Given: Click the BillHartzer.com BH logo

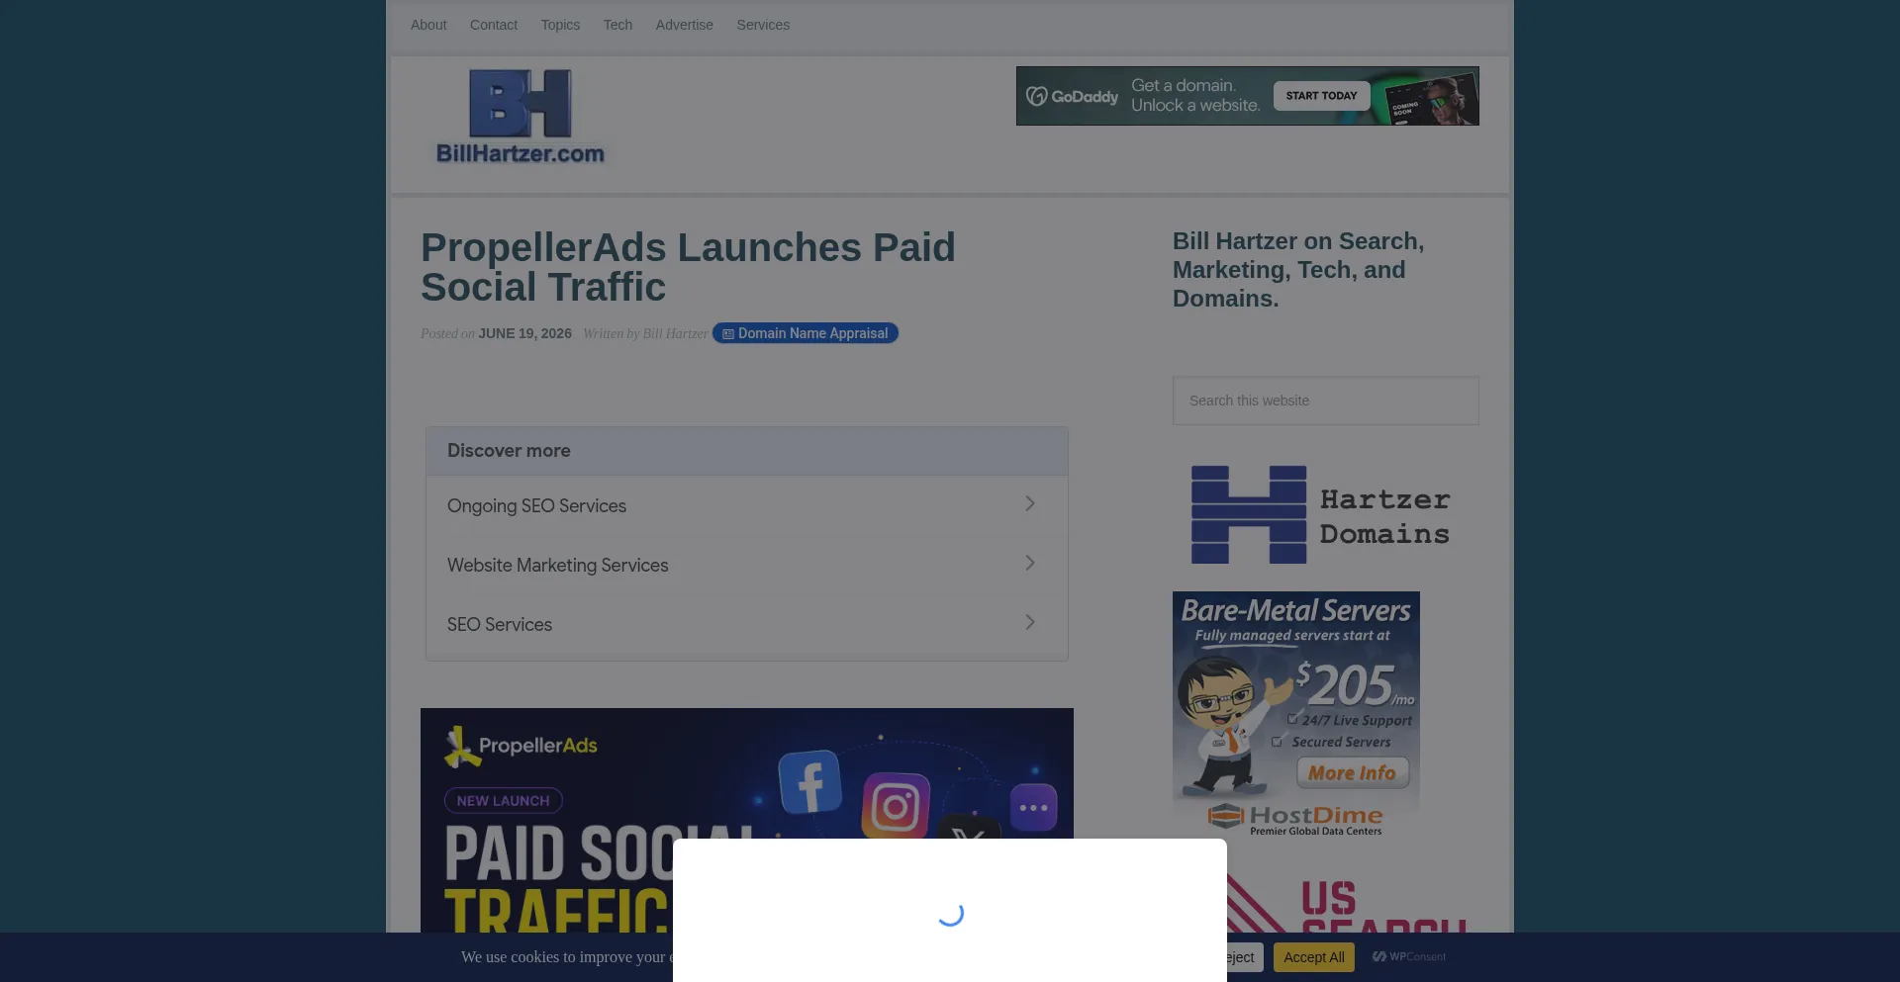Looking at the screenshot, I should (520, 117).
